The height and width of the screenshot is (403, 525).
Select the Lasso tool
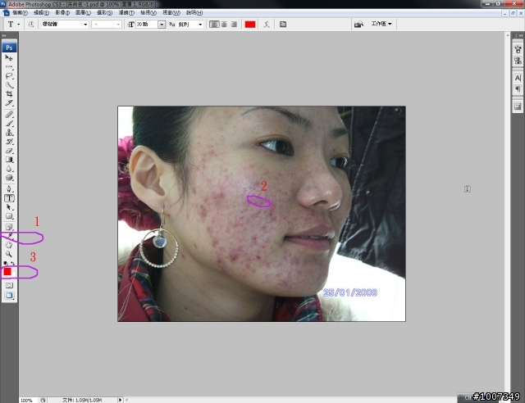[x=9, y=76]
